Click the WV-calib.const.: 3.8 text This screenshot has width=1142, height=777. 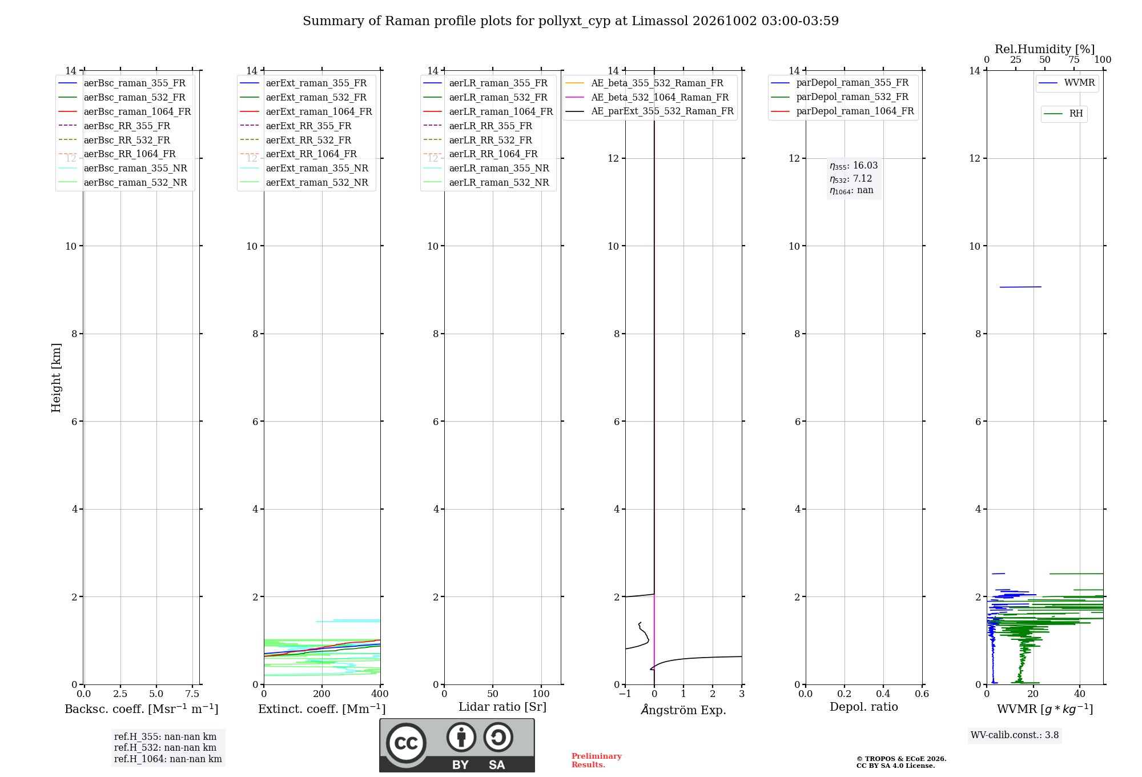click(x=1015, y=735)
